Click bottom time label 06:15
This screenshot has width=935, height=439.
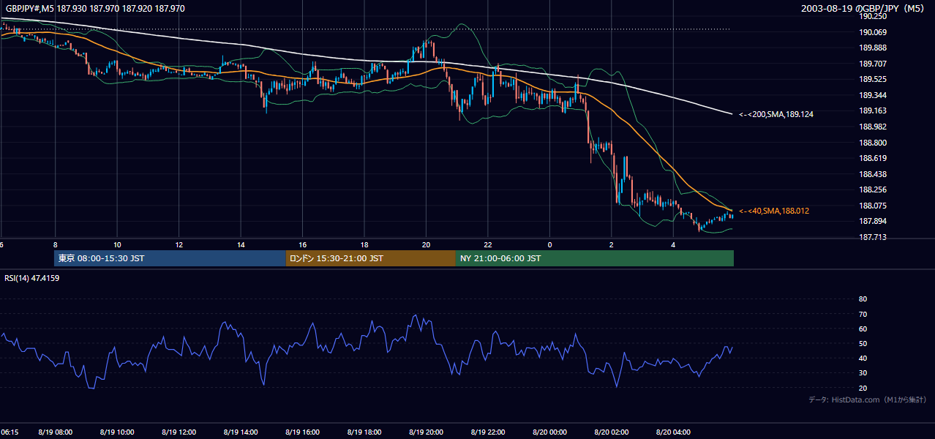(x=10, y=432)
